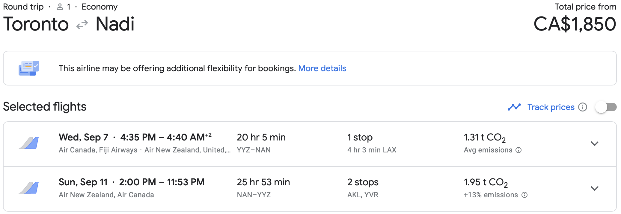Open the More details link
This screenshot has width=621, height=214.
(x=322, y=68)
